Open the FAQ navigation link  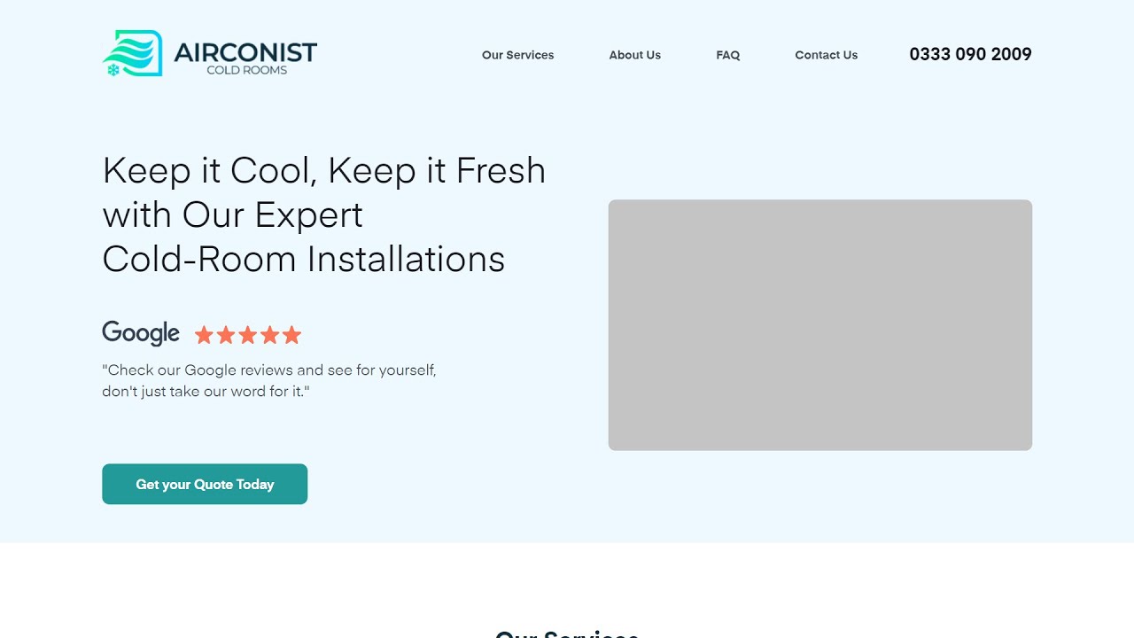click(x=728, y=55)
